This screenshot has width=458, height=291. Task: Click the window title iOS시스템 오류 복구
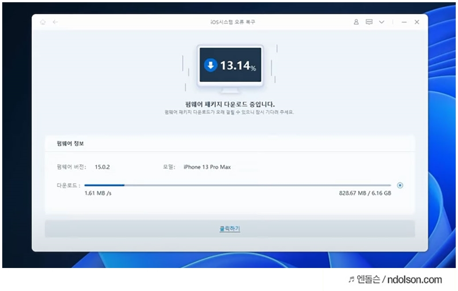(233, 22)
